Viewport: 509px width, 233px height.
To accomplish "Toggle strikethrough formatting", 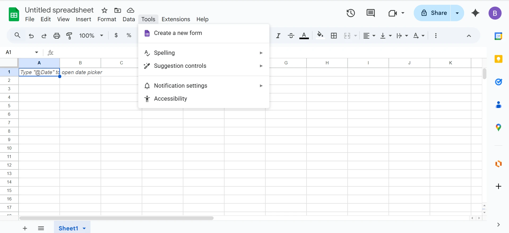I will click(x=291, y=36).
